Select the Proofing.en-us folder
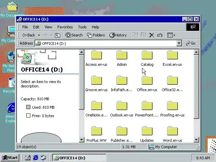Image resolution: width=216 pixels, height=162 pixels. tap(172, 109)
